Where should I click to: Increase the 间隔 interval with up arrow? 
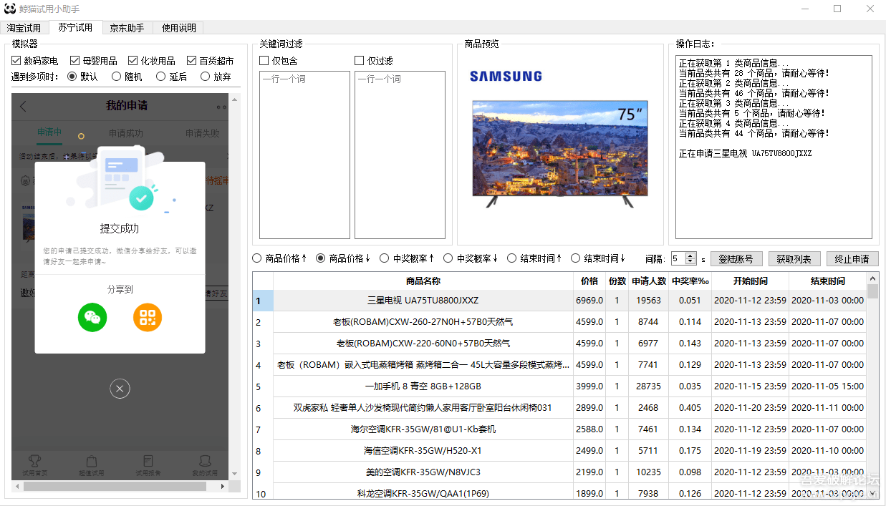pyautogui.click(x=690, y=256)
